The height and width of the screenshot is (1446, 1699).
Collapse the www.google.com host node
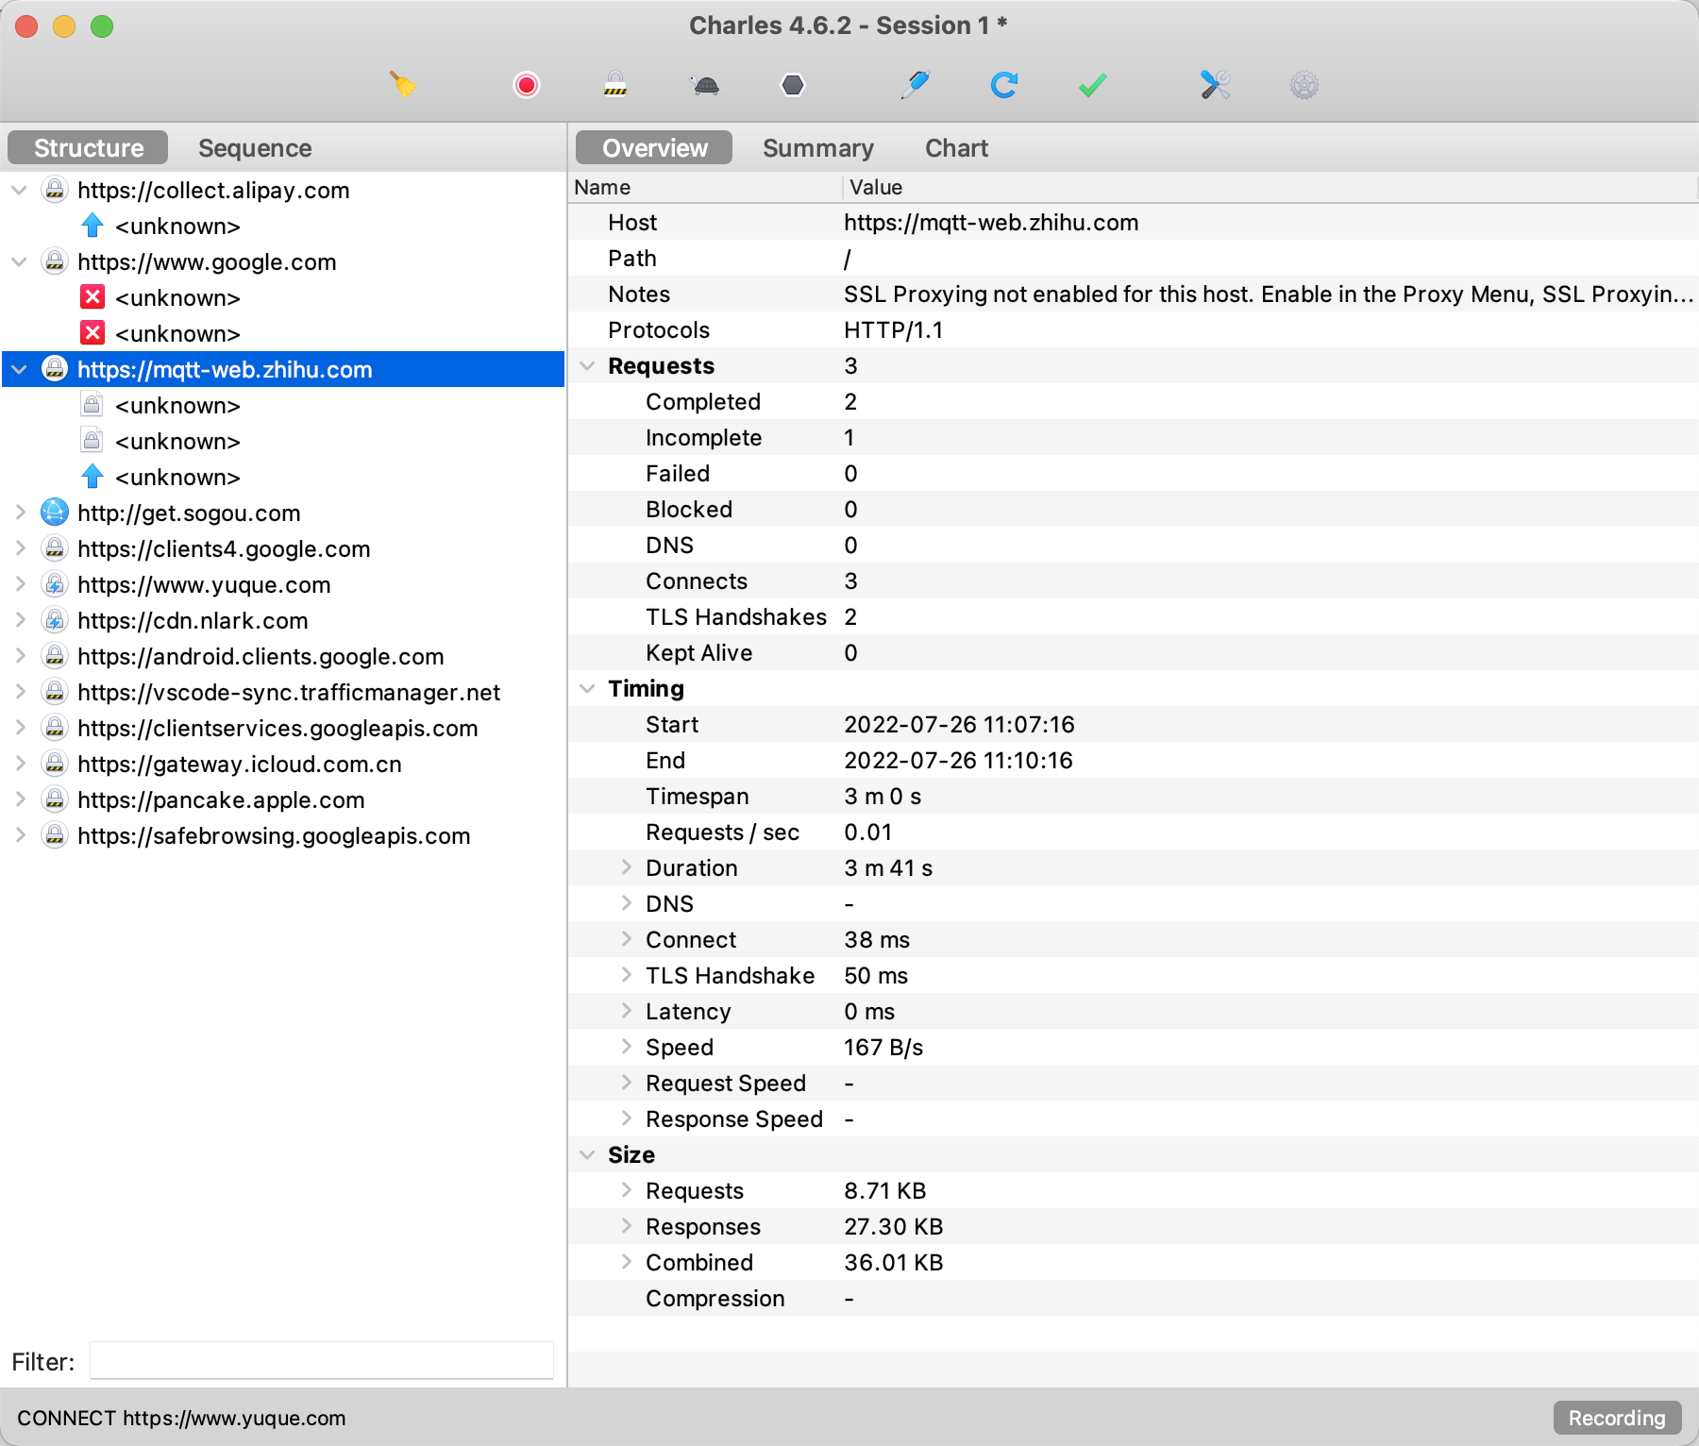tap(19, 262)
